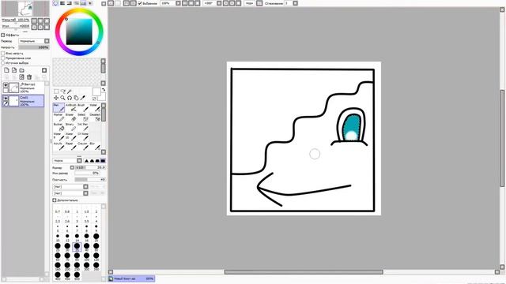Select the Binary pen tool
The image size is (506, 284).
pyautogui.click(x=70, y=127)
